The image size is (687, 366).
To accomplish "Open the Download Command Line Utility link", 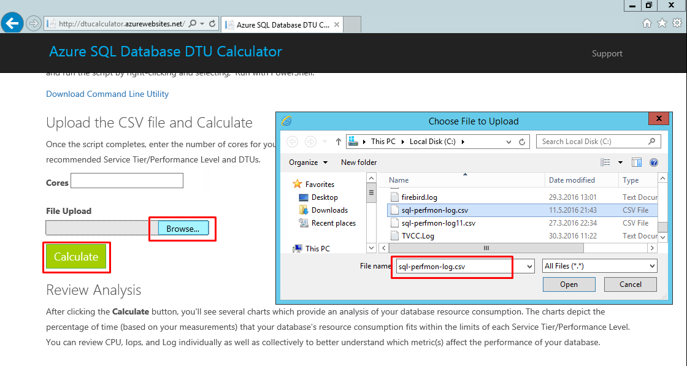I will (x=107, y=94).
